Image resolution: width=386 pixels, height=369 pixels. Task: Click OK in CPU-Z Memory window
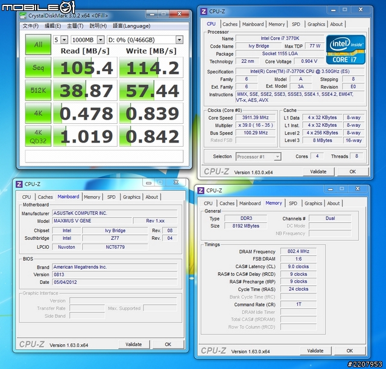[x=350, y=351]
